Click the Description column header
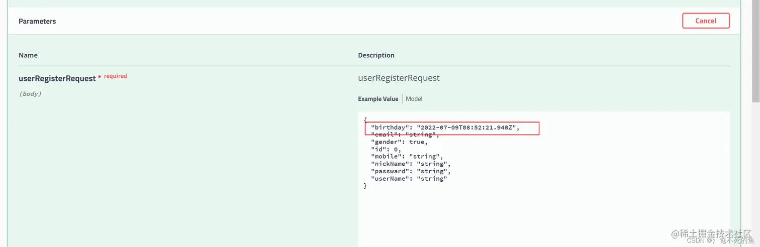The height and width of the screenshot is (247, 760). [x=376, y=55]
